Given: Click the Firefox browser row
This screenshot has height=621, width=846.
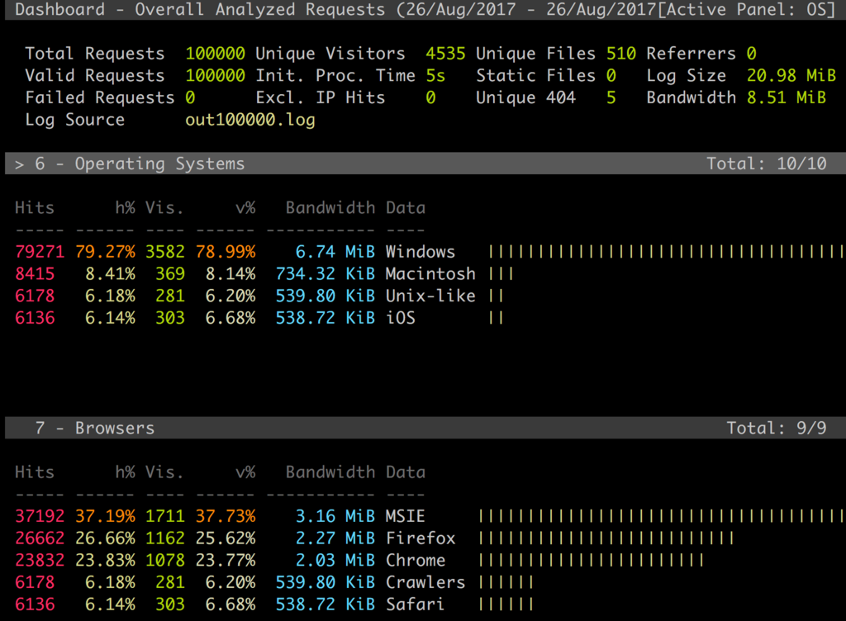Looking at the screenshot, I should point(374,538).
